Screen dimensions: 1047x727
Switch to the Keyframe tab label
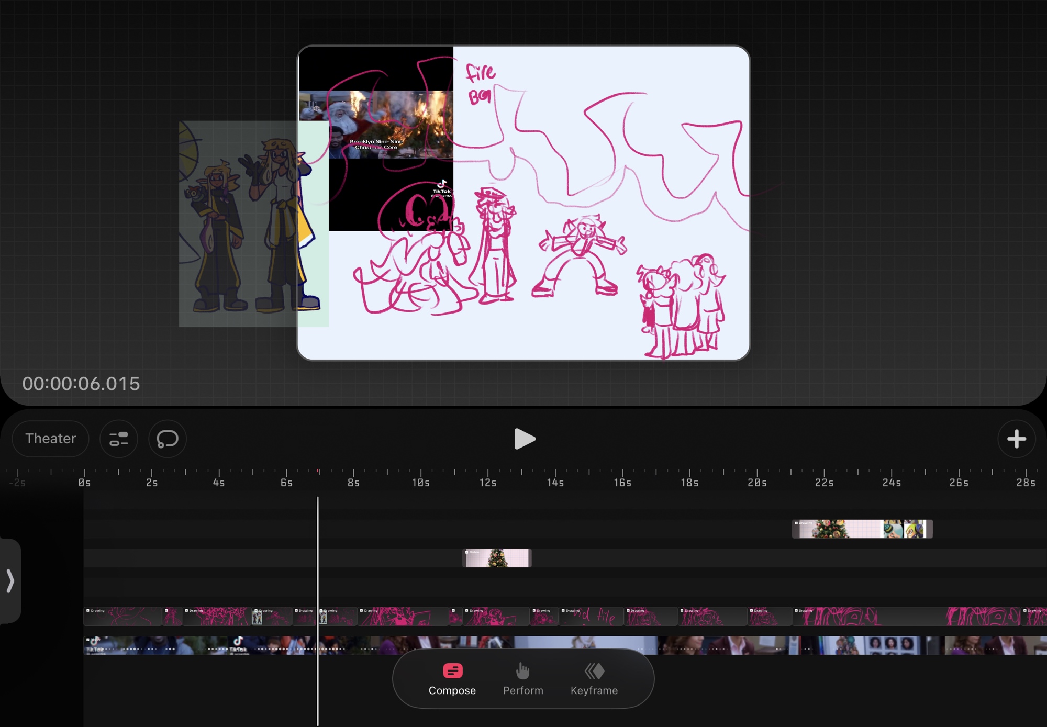594,690
